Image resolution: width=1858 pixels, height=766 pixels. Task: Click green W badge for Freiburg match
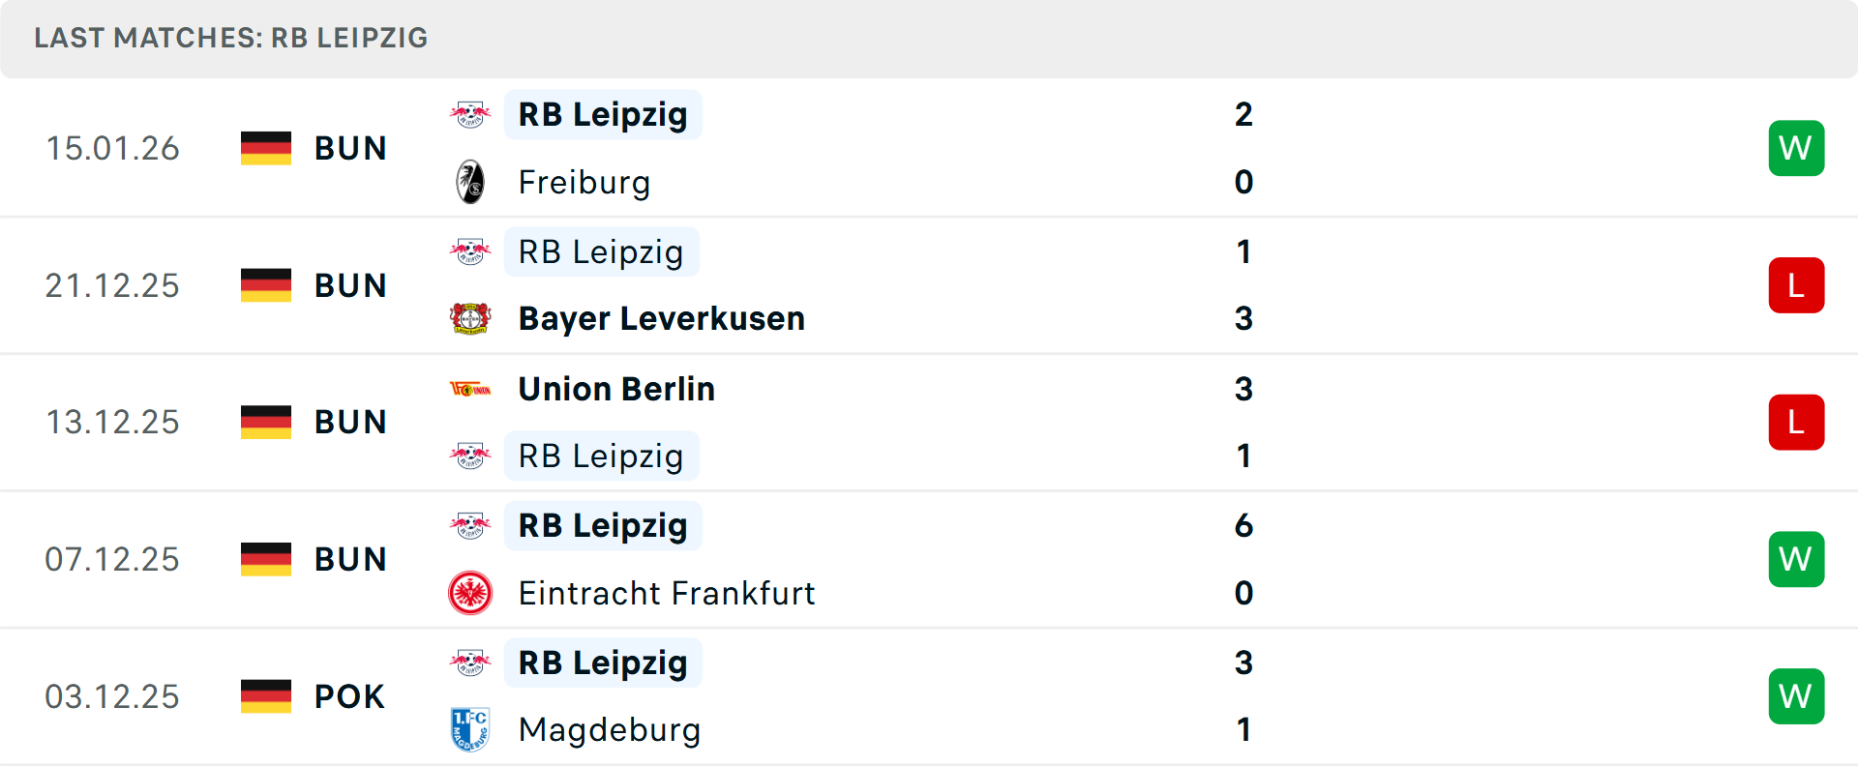pyautogui.click(x=1796, y=148)
